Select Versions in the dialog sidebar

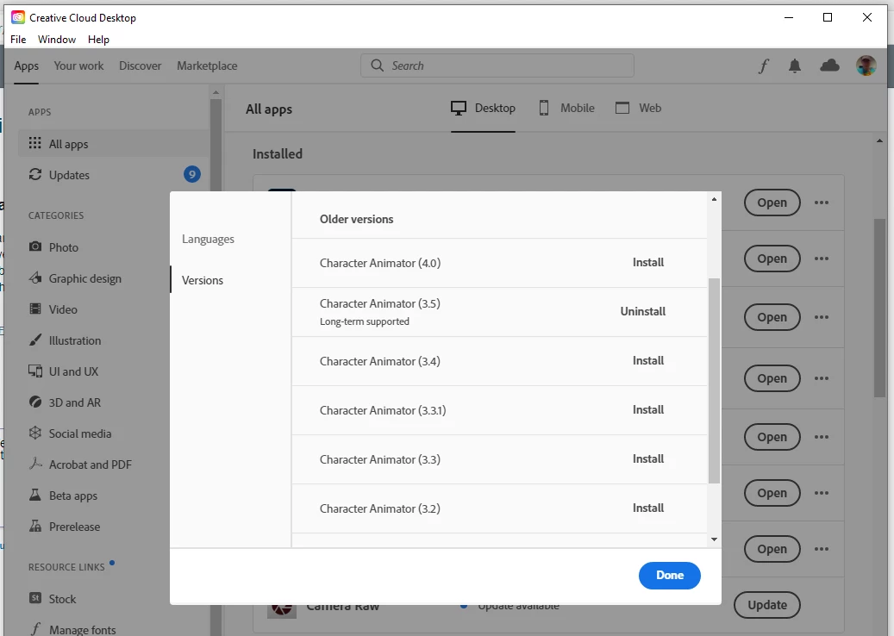pyautogui.click(x=203, y=280)
